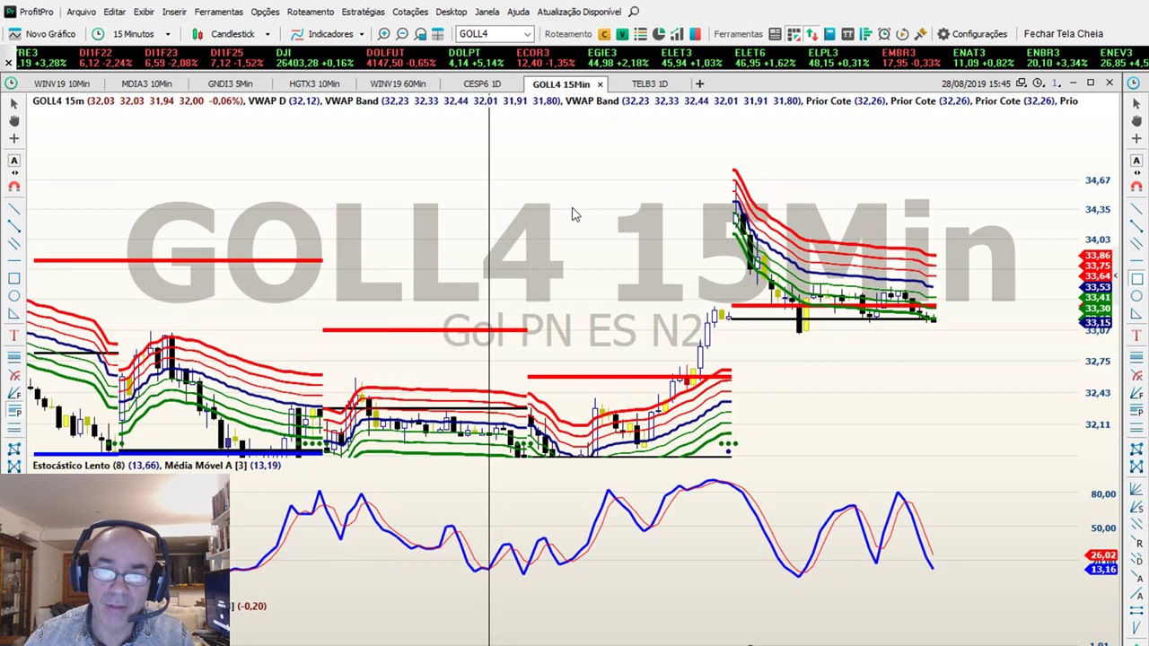Switch to the WINV19 10Min tab
The width and height of the screenshot is (1149, 646).
(x=61, y=83)
